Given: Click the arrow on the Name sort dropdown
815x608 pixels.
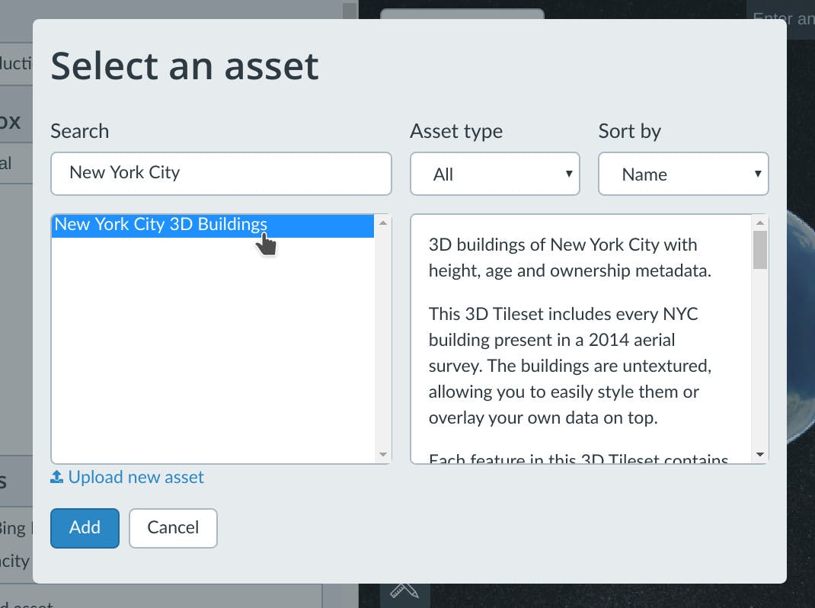Looking at the screenshot, I should click(x=758, y=174).
